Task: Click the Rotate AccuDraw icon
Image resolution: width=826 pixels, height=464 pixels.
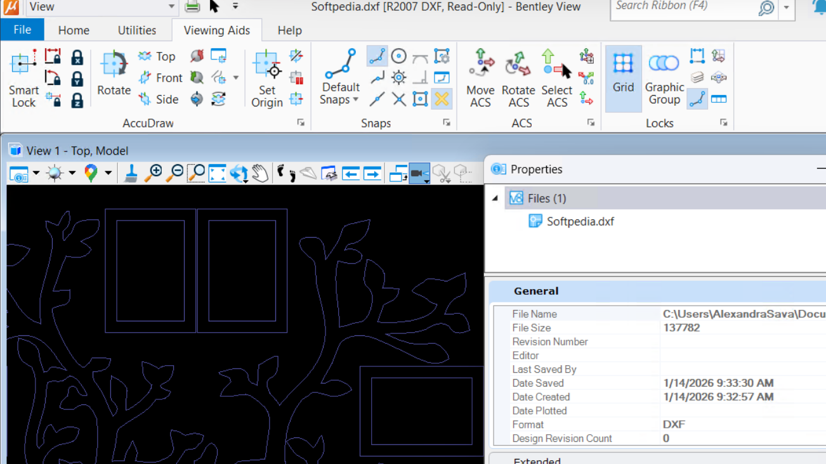Action: pyautogui.click(x=114, y=74)
